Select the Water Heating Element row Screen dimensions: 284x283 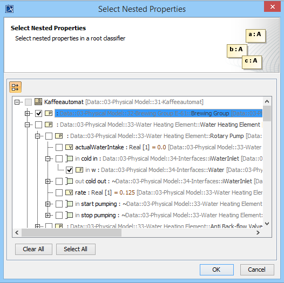[x=160, y=125]
